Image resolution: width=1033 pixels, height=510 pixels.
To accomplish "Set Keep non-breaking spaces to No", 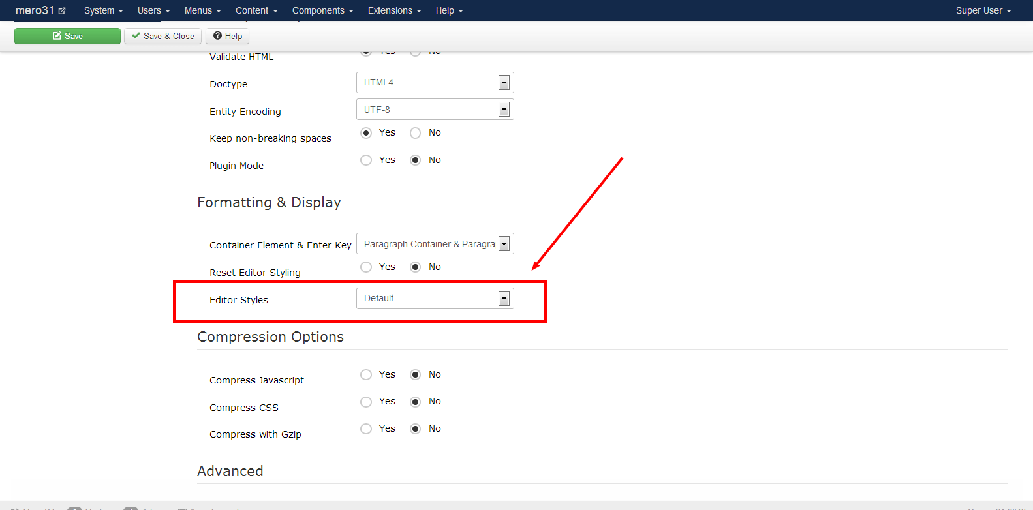I will (x=416, y=133).
